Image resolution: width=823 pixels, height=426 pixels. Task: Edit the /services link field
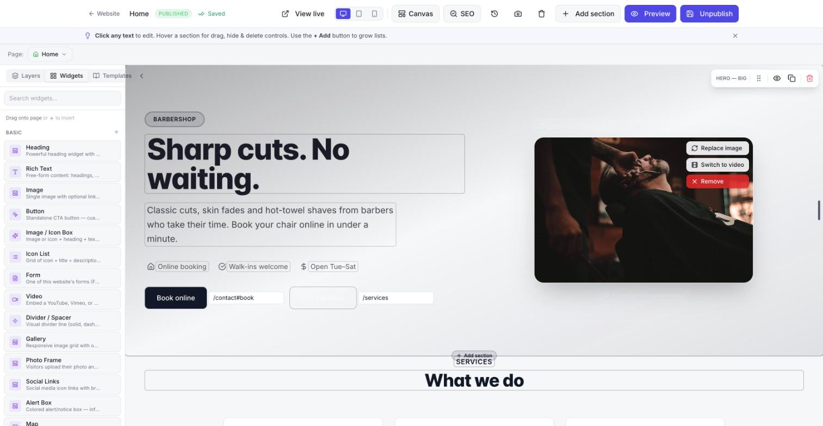coord(396,298)
